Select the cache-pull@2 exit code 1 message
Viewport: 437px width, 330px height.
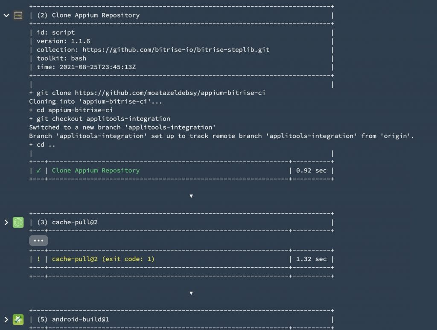[102, 259]
